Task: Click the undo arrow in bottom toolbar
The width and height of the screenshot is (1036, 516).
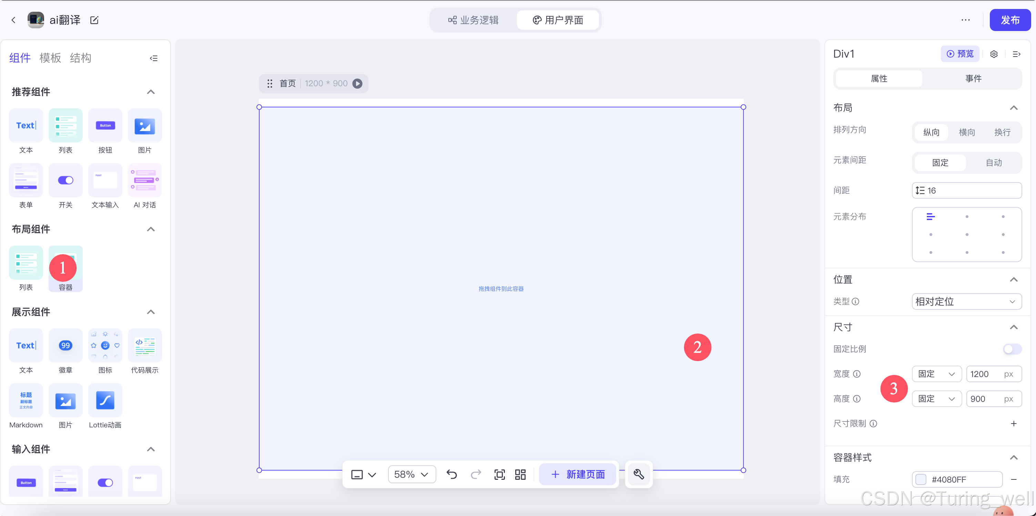Action: pos(451,475)
